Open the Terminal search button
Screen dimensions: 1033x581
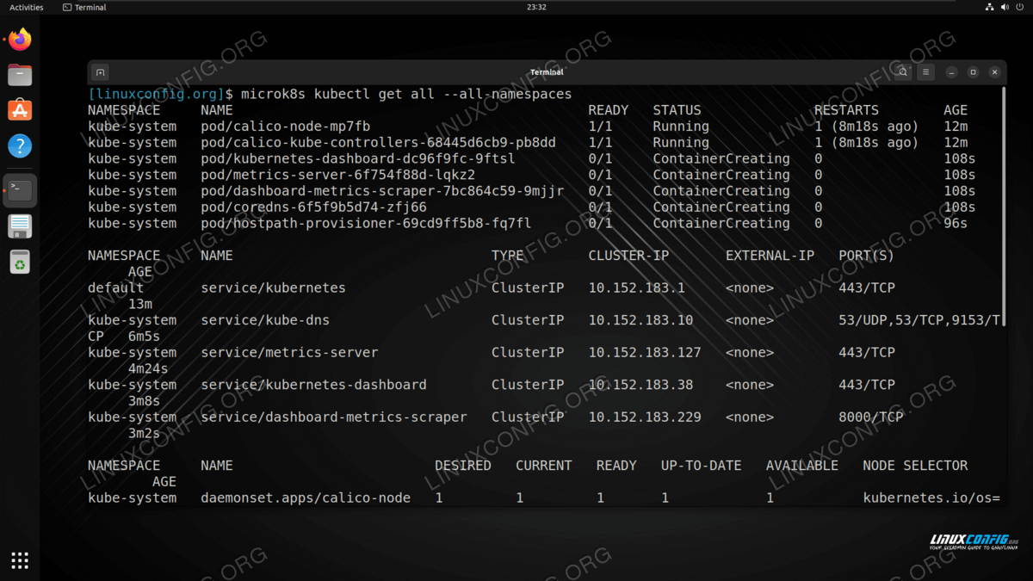903,72
